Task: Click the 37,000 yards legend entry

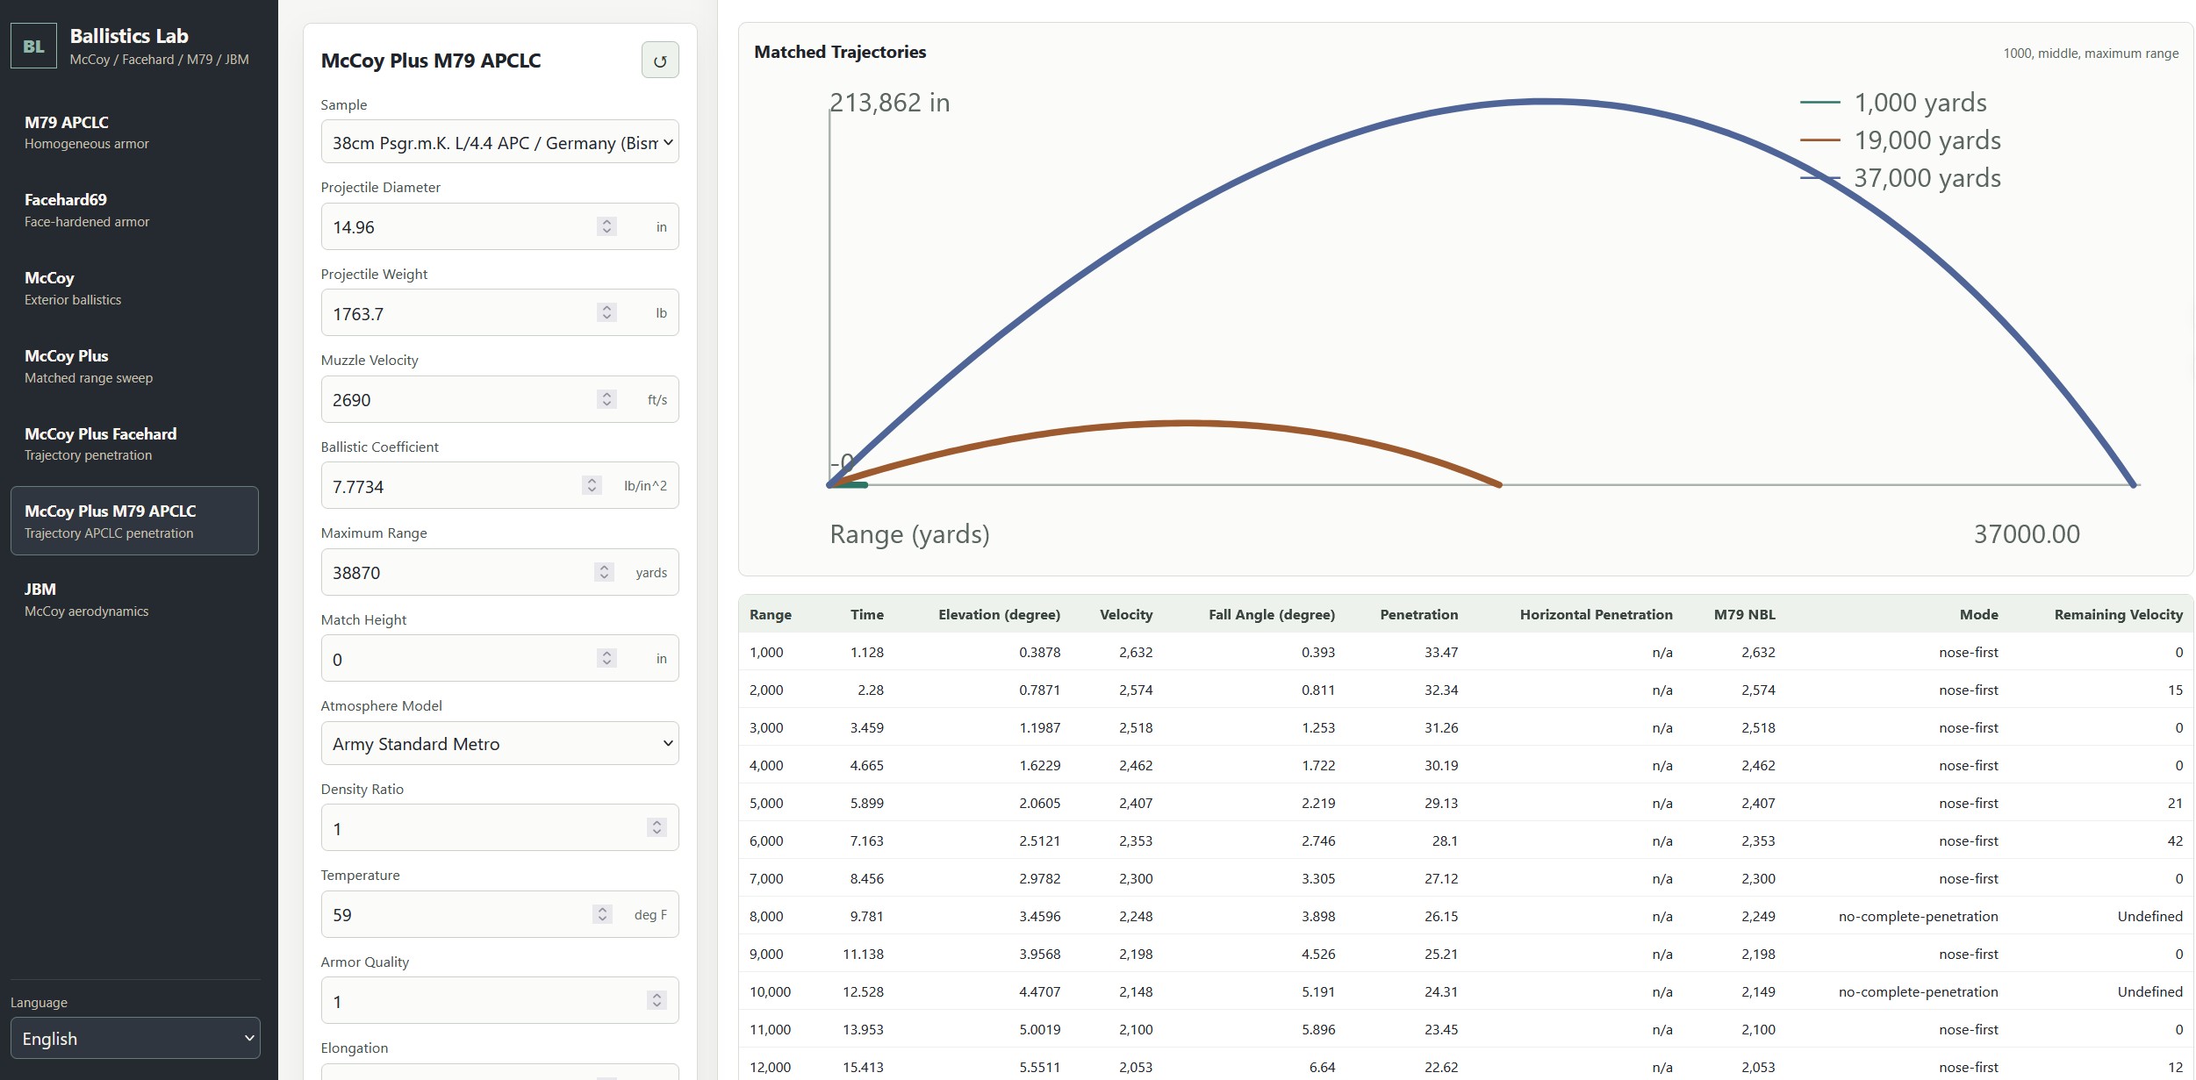Action: tap(1900, 178)
